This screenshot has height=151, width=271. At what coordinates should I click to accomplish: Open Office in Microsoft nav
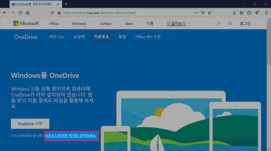[x=54, y=24]
